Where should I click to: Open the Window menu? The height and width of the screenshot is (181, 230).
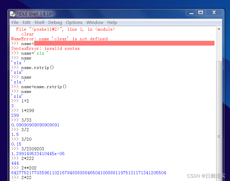coord(95,22)
